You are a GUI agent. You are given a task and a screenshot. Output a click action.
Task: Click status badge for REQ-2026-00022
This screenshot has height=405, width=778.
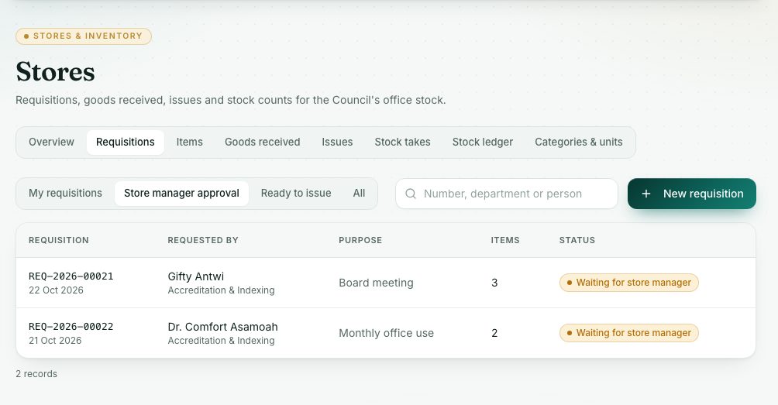629,333
